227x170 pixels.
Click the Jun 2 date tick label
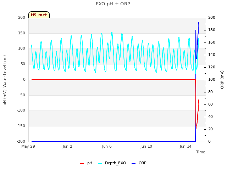(x=67, y=146)
